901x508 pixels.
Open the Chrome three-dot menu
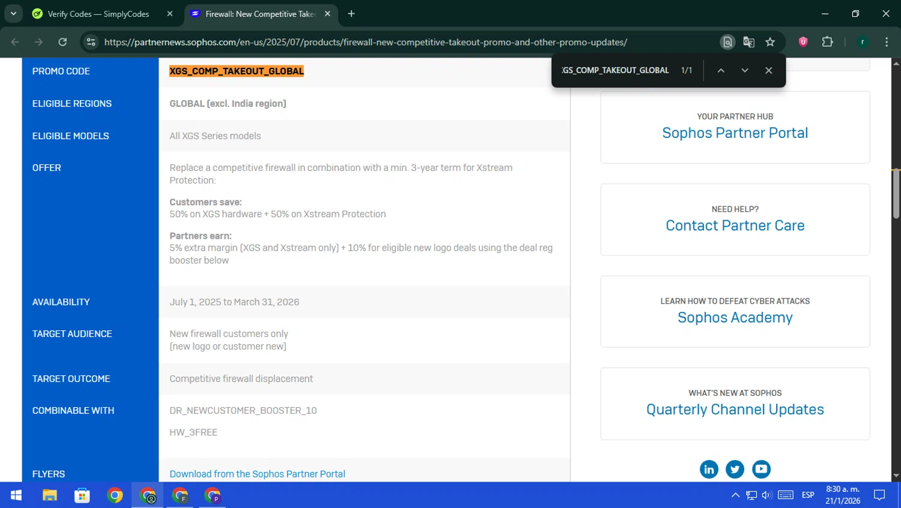click(887, 42)
